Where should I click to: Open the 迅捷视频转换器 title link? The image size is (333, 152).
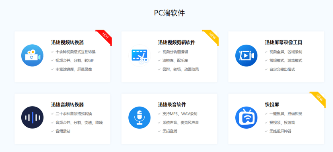tap(67, 43)
